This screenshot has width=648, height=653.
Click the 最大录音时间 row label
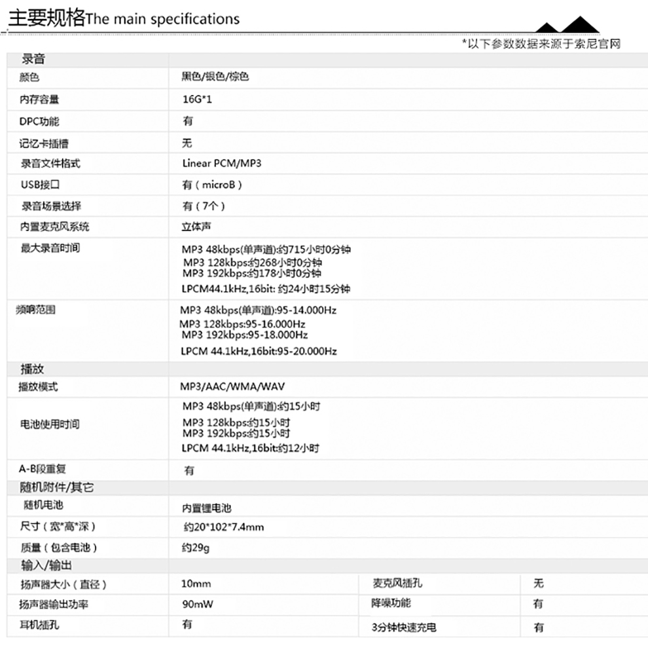(x=50, y=248)
